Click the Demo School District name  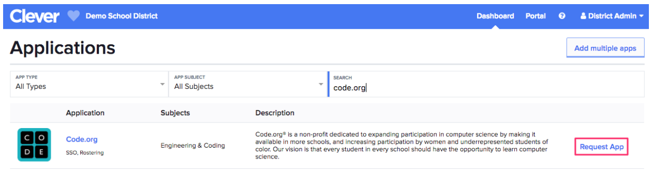tap(122, 16)
